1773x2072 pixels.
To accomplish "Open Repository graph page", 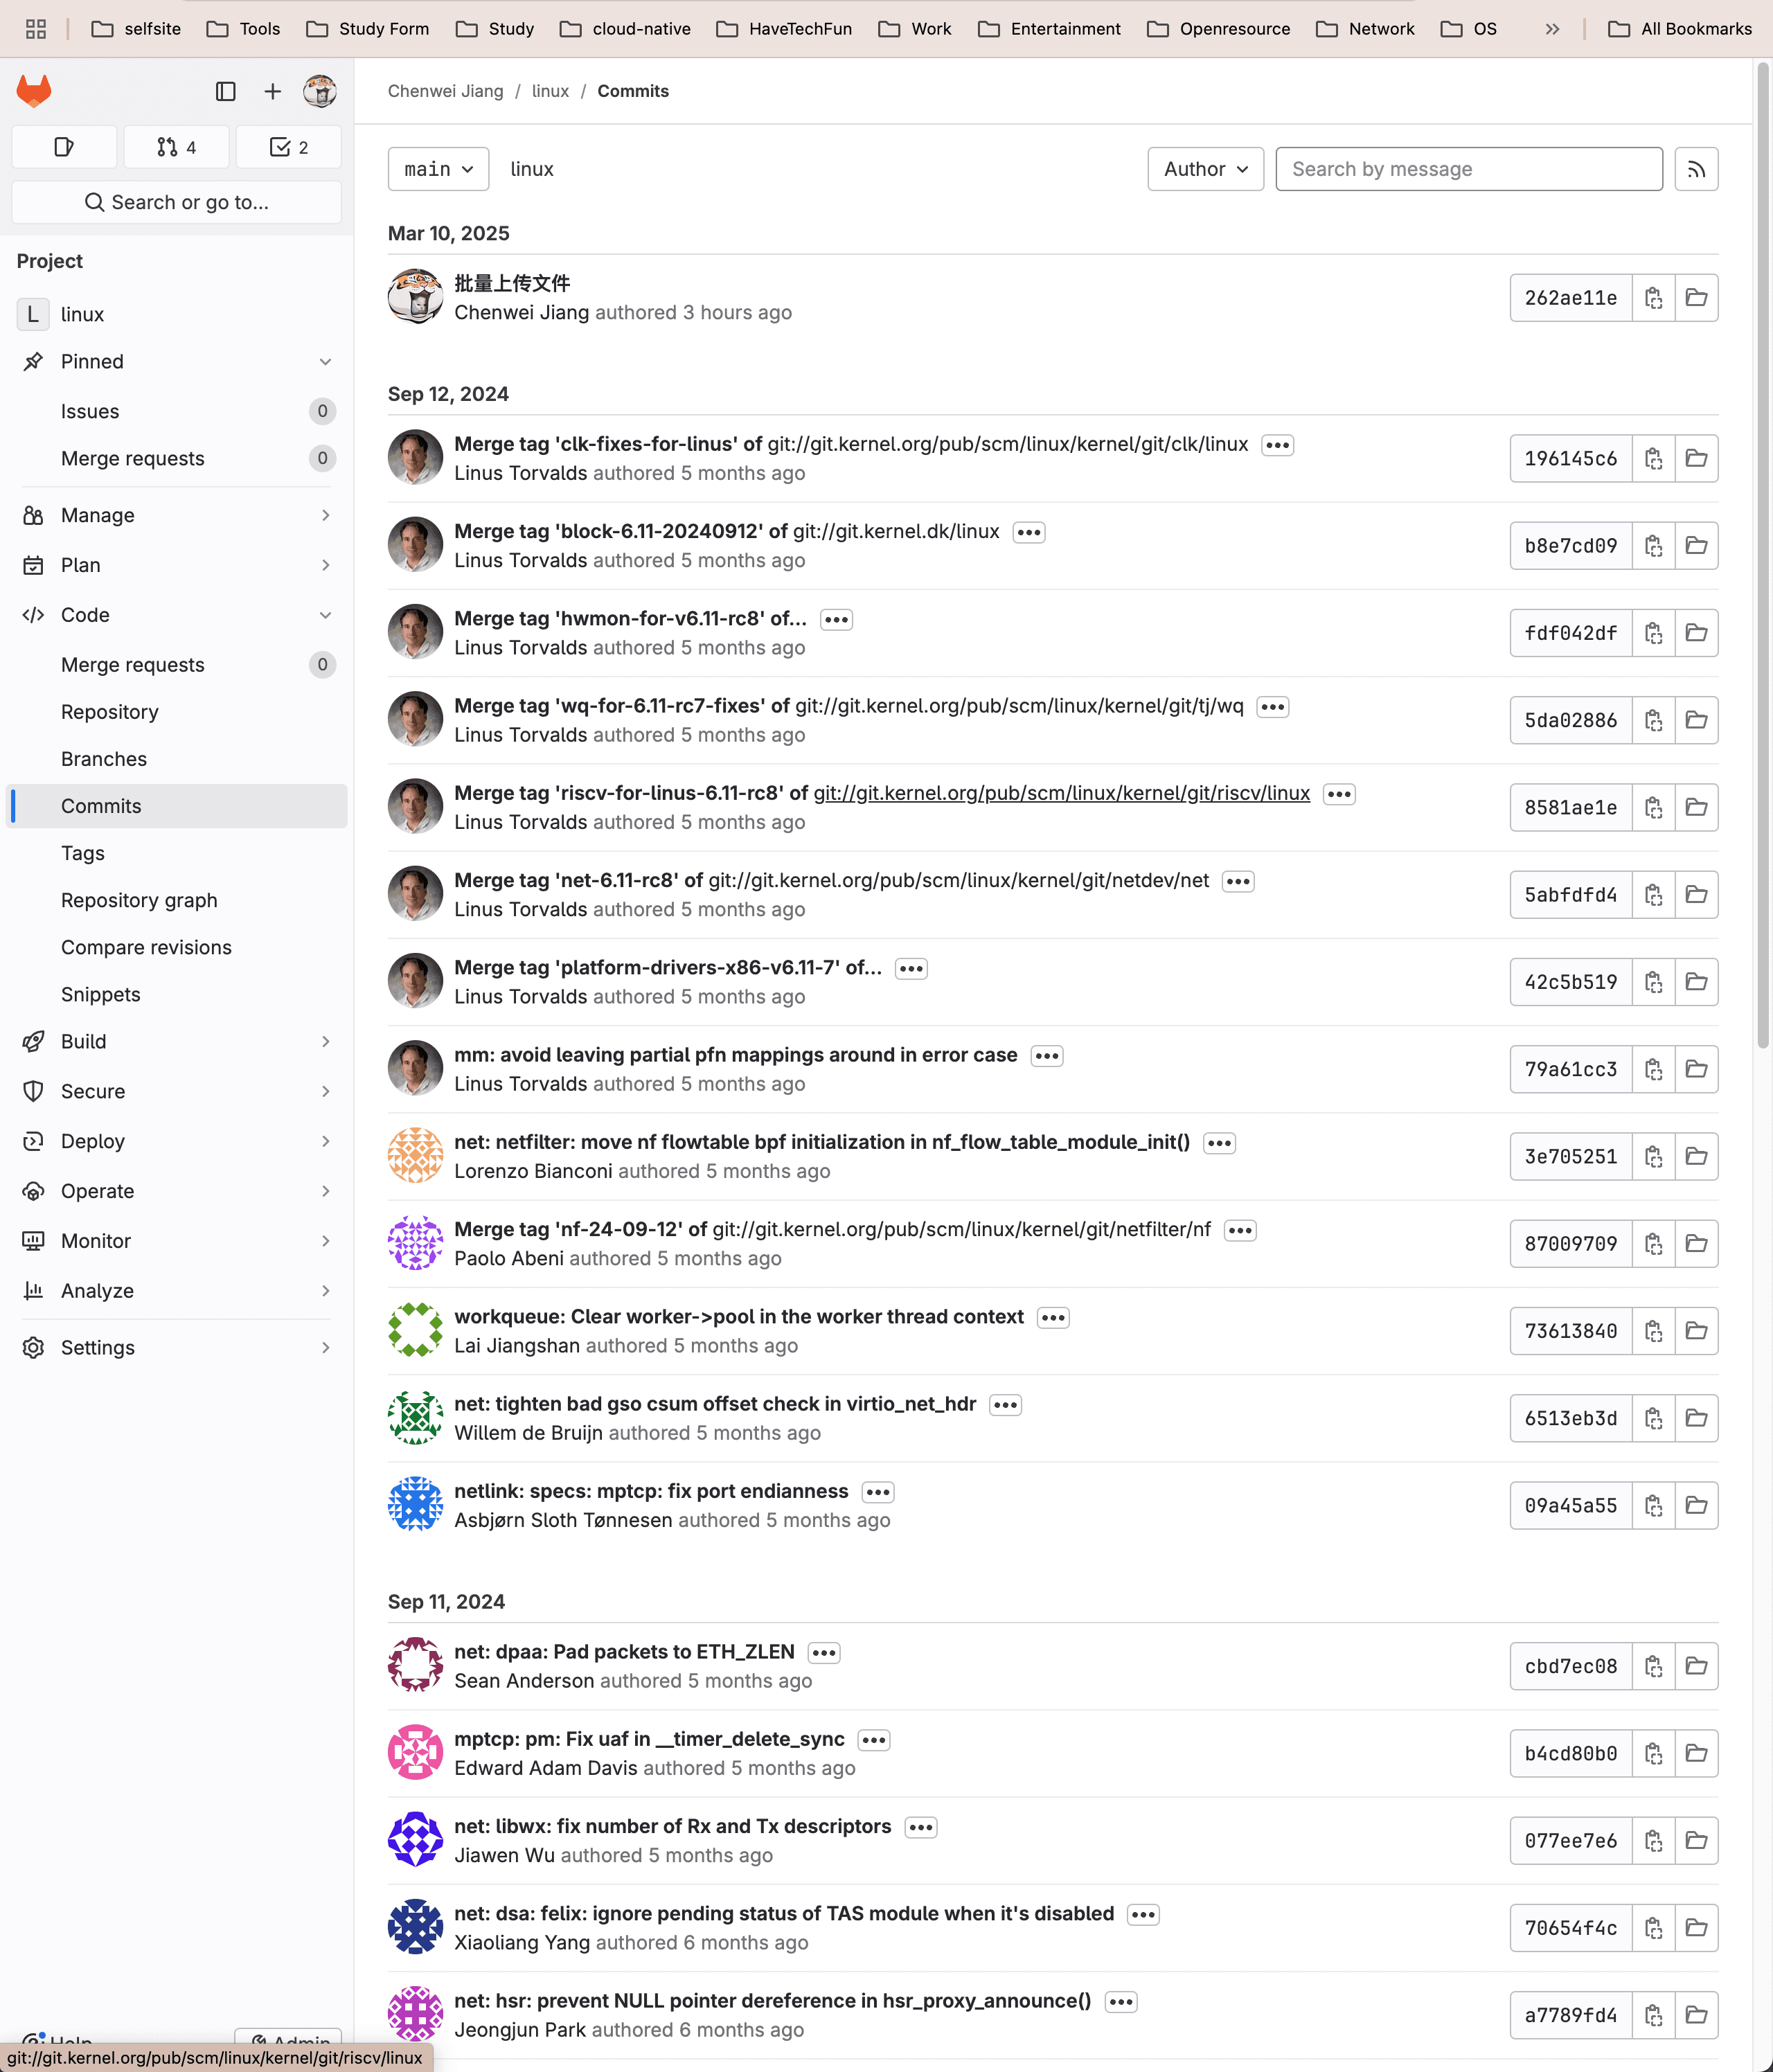I will [x=176, y=900].
